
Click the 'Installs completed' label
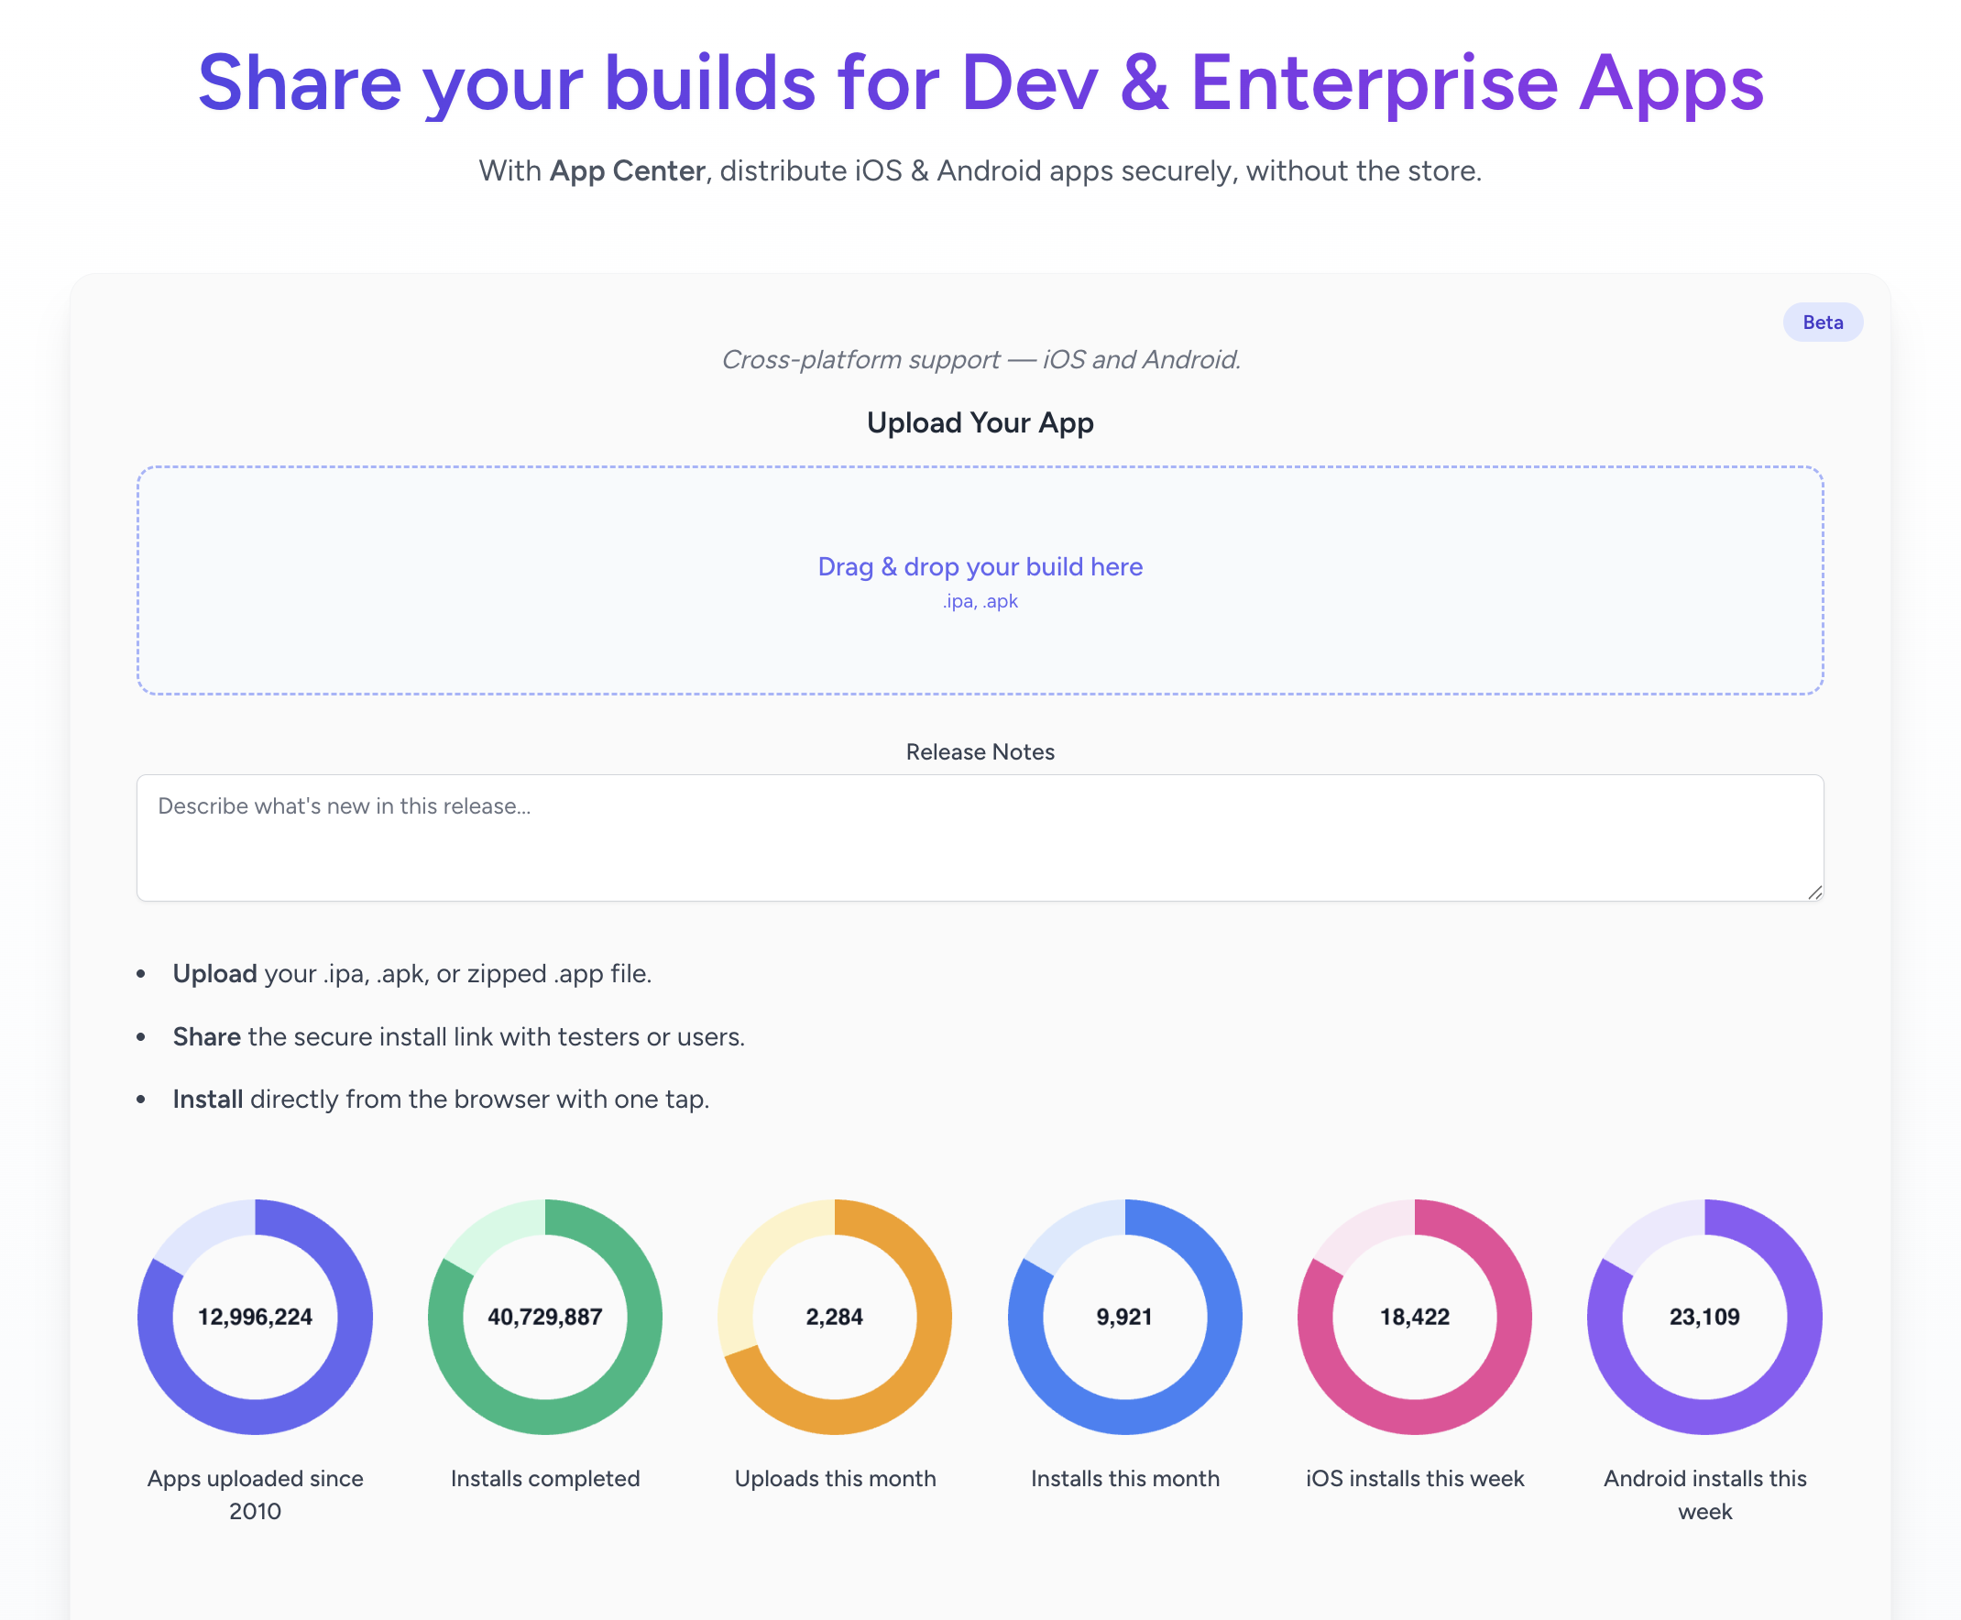click(545, 1478)
